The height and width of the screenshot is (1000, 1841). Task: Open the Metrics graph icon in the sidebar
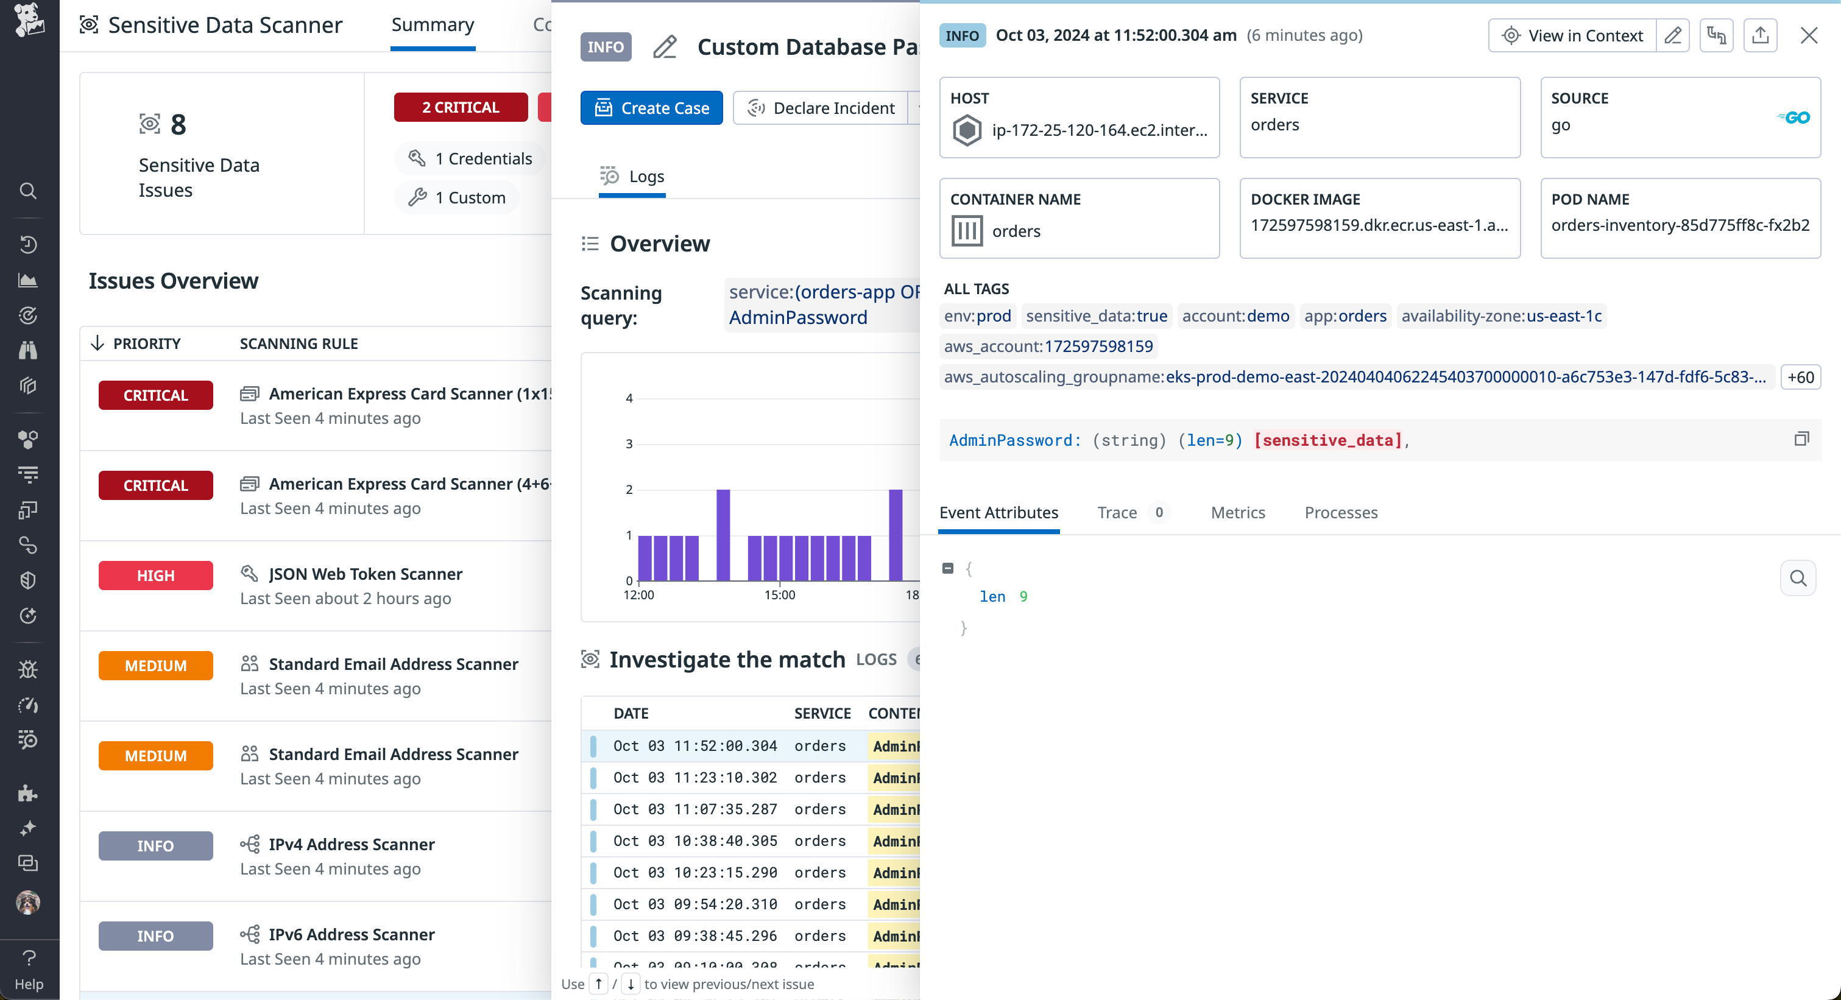[29, 280]
